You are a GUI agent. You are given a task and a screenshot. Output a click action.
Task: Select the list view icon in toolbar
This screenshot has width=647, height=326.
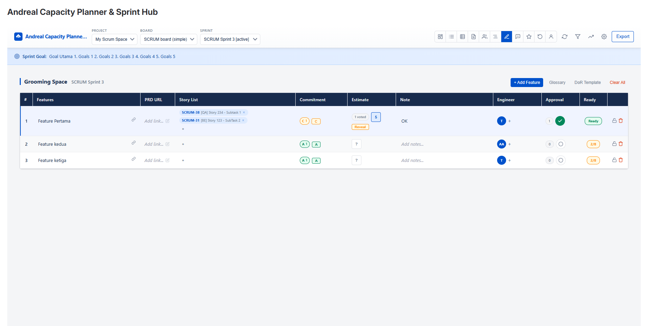point(451,36)
